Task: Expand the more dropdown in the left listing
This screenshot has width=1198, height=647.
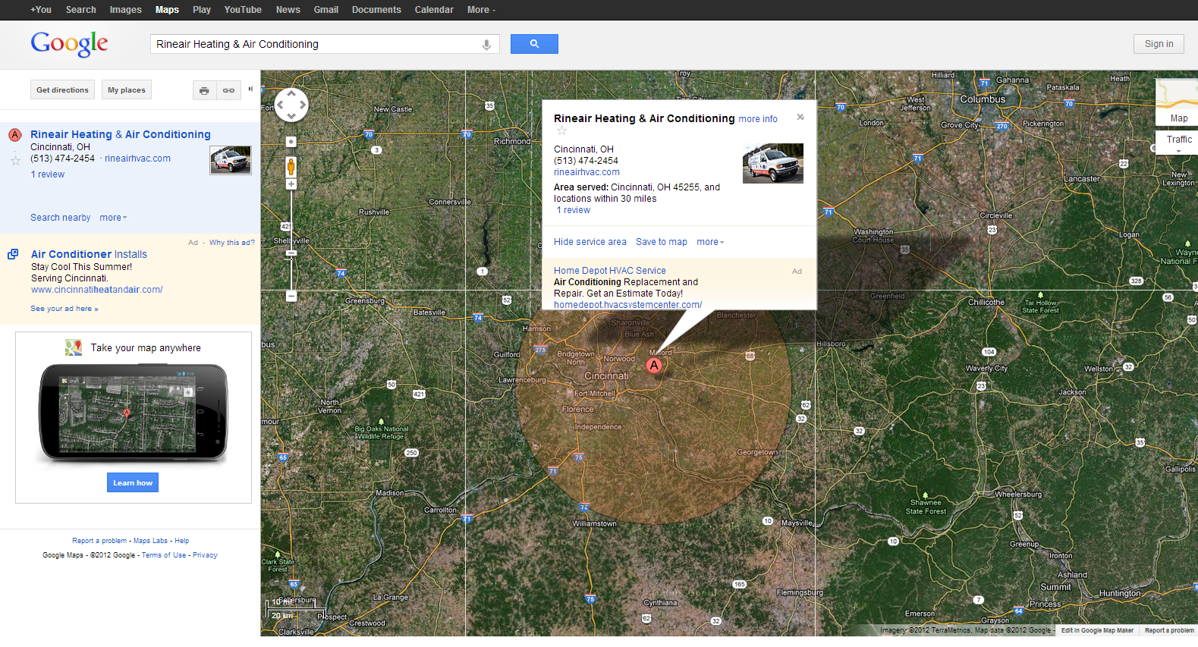Action: (113, 218)
